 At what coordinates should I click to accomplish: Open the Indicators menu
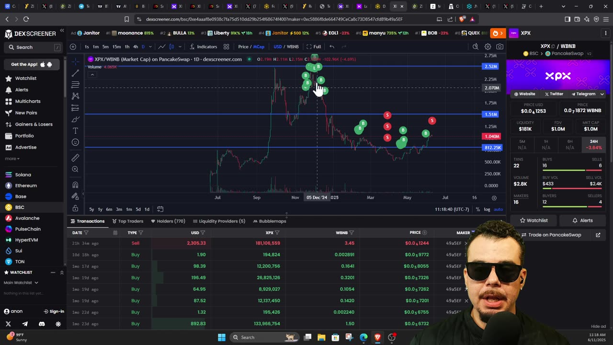click(x=204, y=46)
